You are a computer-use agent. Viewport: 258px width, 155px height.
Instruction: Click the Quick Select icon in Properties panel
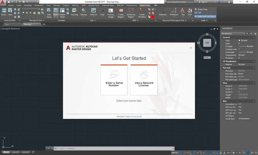pos(255,34)
